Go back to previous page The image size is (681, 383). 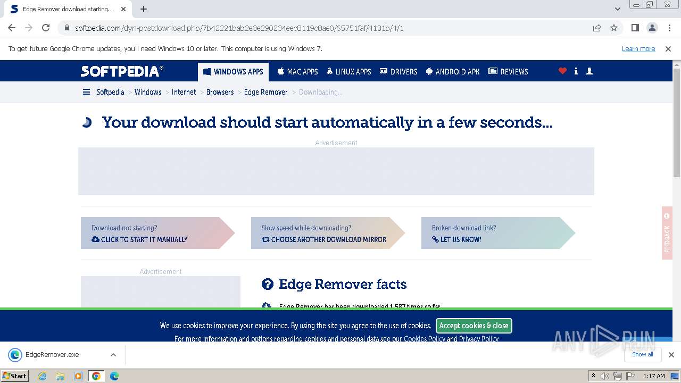(x=12, y=28)
